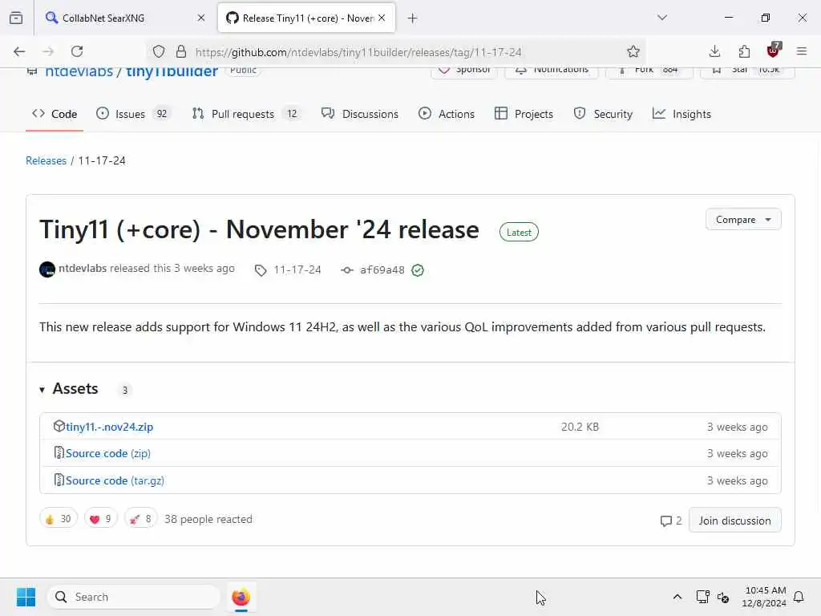Open the ntdevlabs avatar image
Screen dimensions: 821x616
(47, 269)
